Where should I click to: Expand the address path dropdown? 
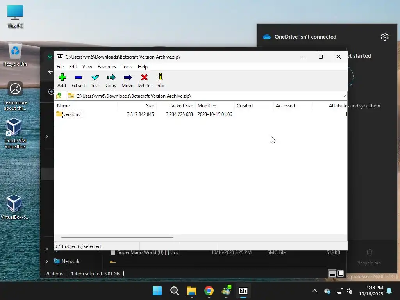tap(344, 96)
